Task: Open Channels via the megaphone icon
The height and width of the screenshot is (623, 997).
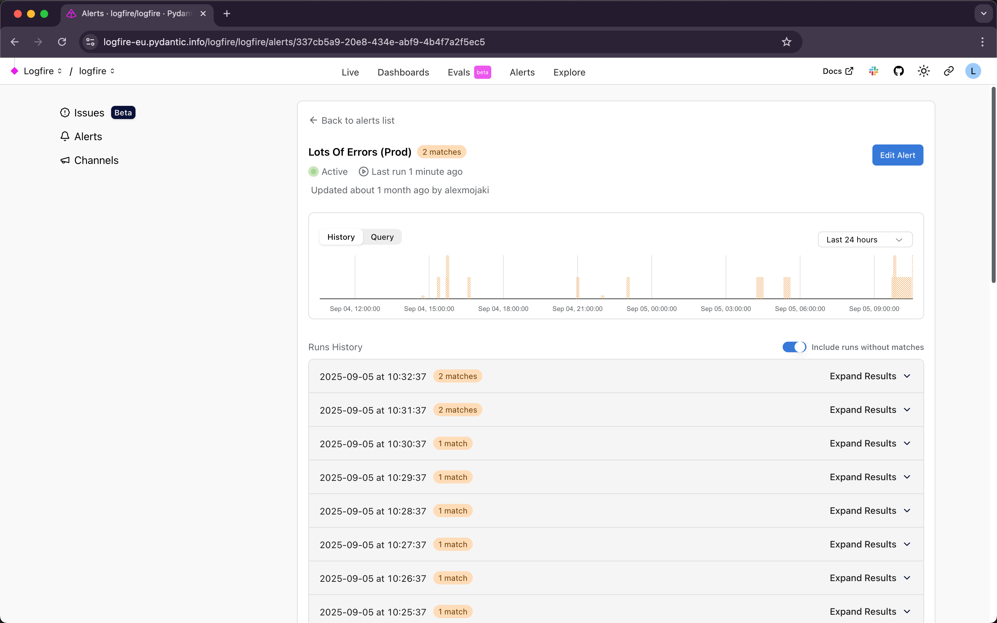Action: (65, 160)
